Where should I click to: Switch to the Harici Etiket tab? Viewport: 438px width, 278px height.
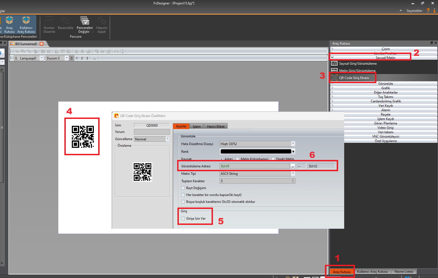pyautogui.click(x=216, y=126)
